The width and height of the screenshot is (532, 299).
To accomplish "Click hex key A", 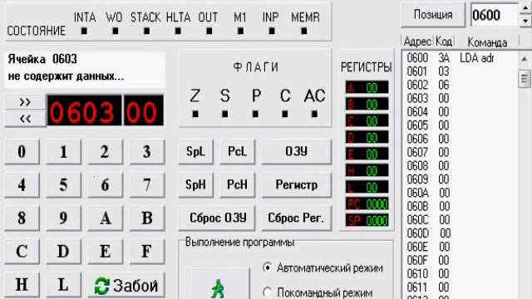I will click(106, 218).
